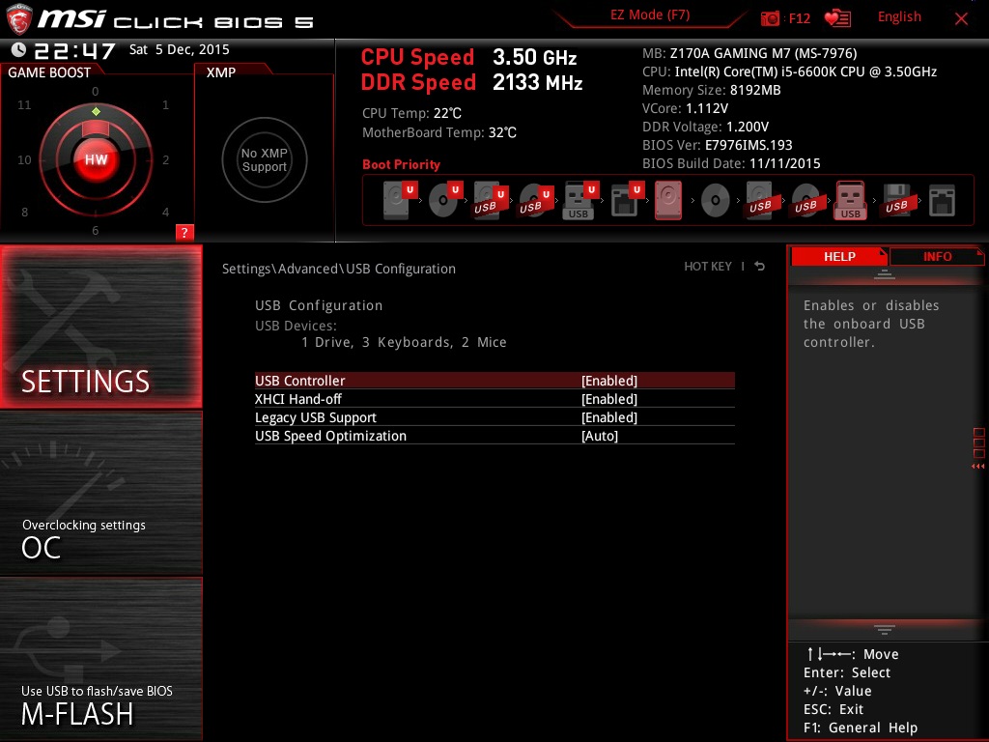Screen dimensions: 989x742
Task: Open the USB Speed Optimization Auto option
Action: point(599,436)
